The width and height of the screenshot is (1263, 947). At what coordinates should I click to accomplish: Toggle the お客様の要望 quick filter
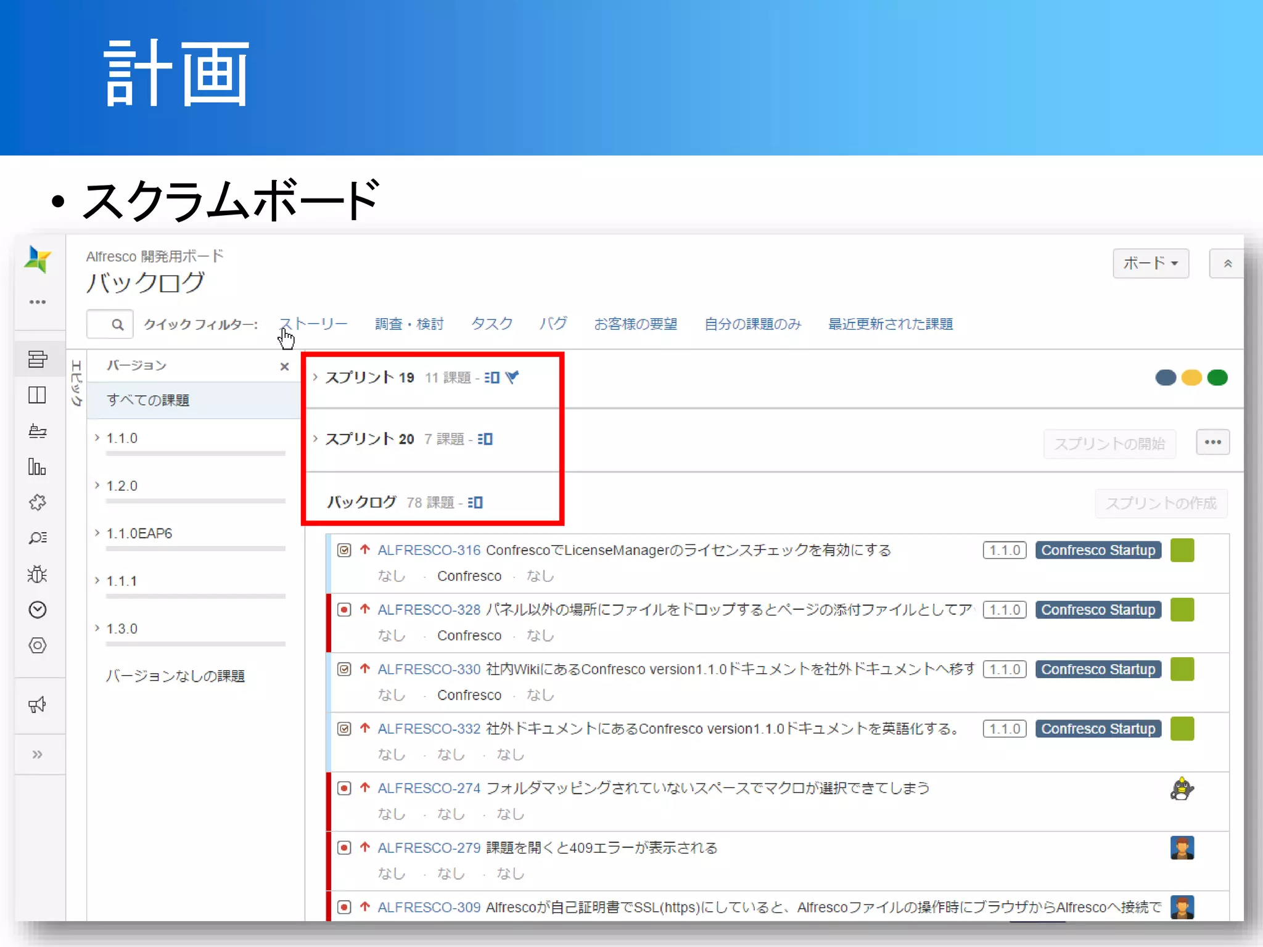tap(635, 324)
